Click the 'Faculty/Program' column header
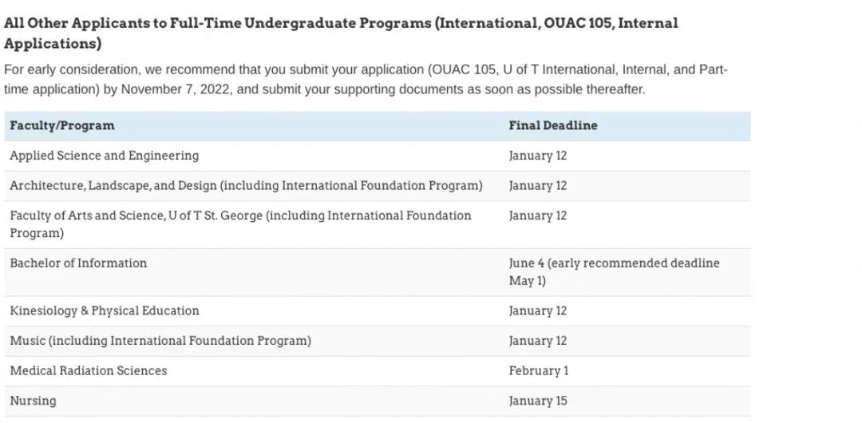862x423 pixels. [62, 125]
